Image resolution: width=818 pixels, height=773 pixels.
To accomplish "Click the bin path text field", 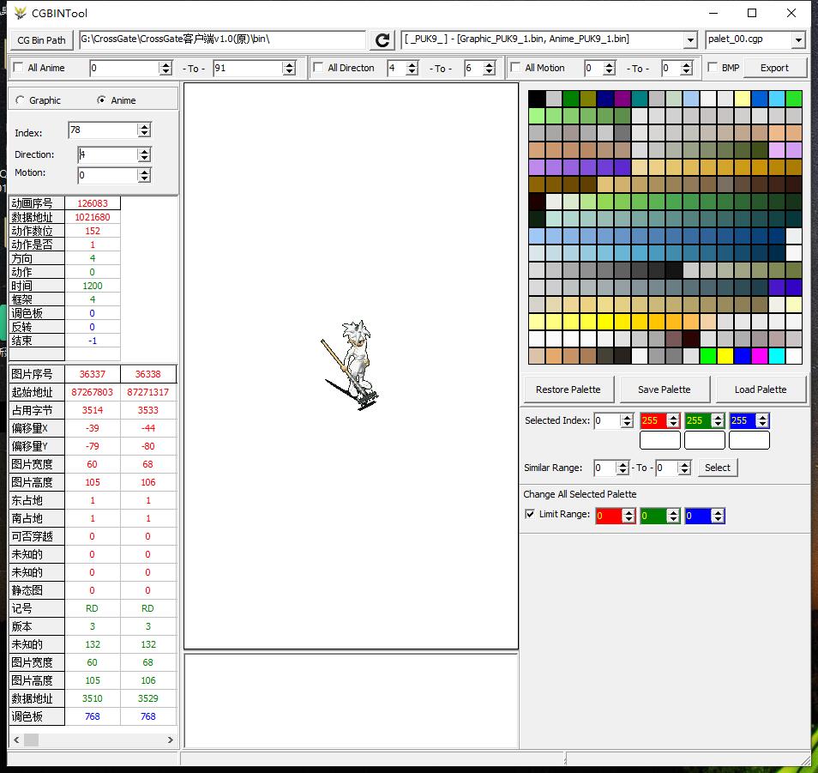I will click(x=221, y=39).
